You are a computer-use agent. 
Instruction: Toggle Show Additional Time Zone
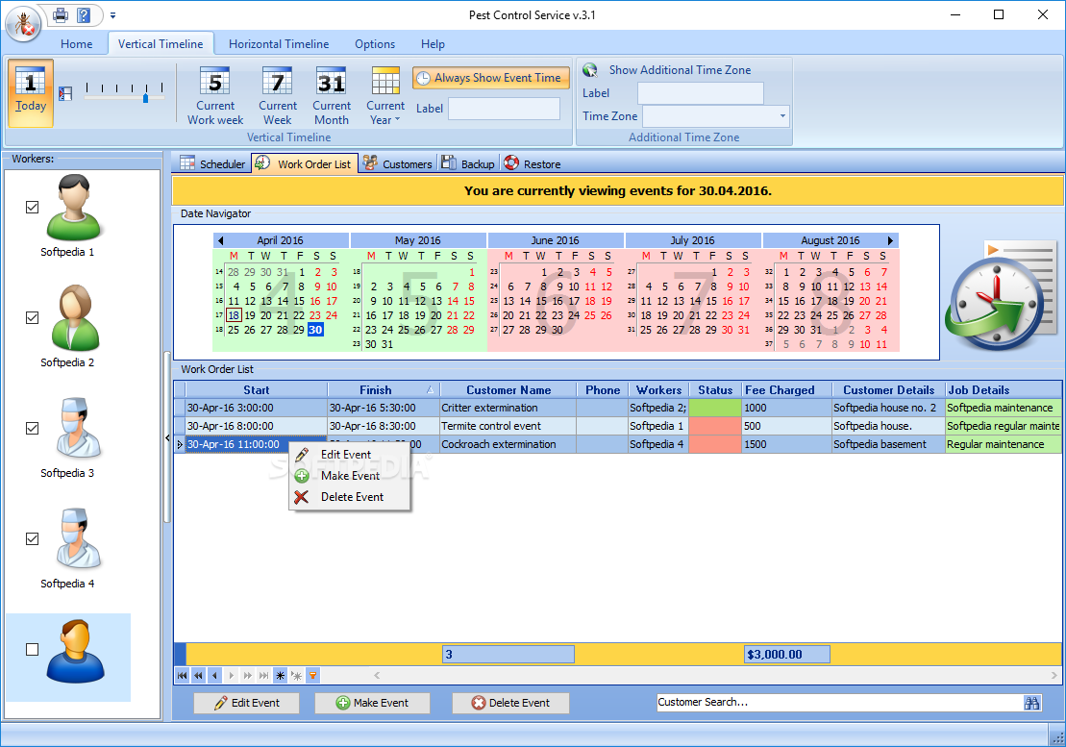(667, 70)
